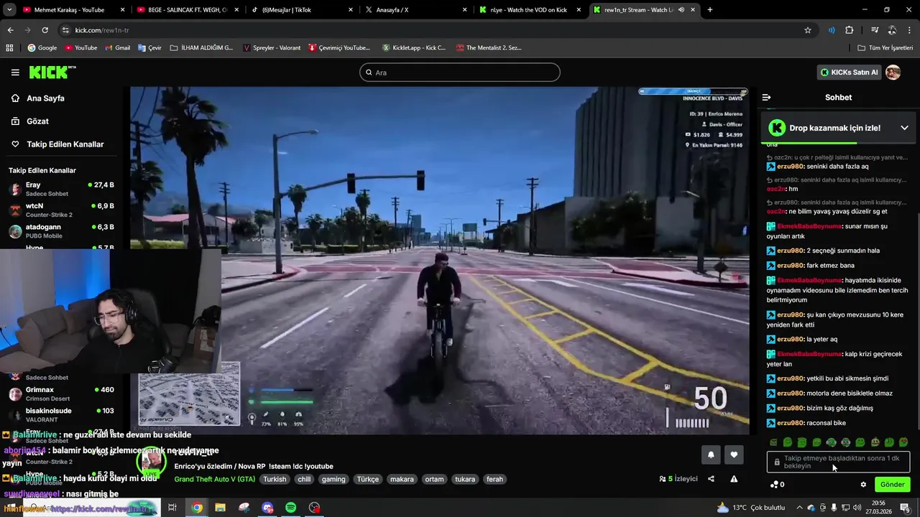The width and height of the screenshot is (920, 517).
Task: Open bisakinolsude channel in sidebar
Action: 61,414
